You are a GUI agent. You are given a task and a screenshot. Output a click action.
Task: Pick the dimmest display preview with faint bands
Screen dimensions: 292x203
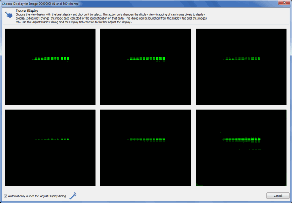click(x=51, y=148)
